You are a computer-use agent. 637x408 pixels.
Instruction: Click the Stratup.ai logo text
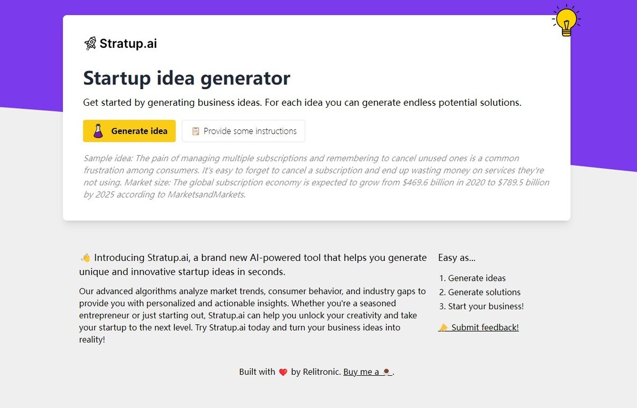pos(128,43)
